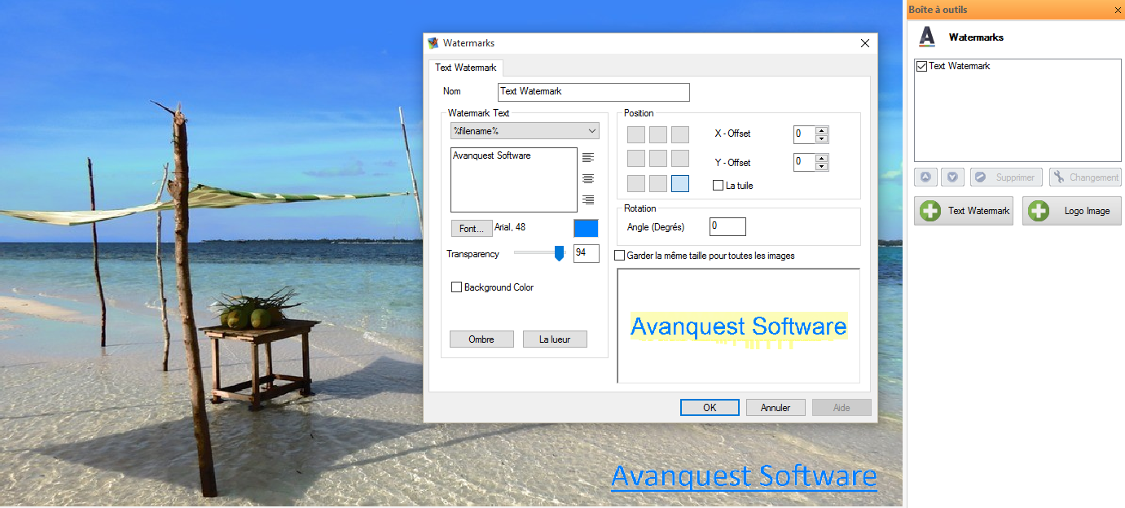Add a new Text Watermark from the toolbox

tap(964, 211)
